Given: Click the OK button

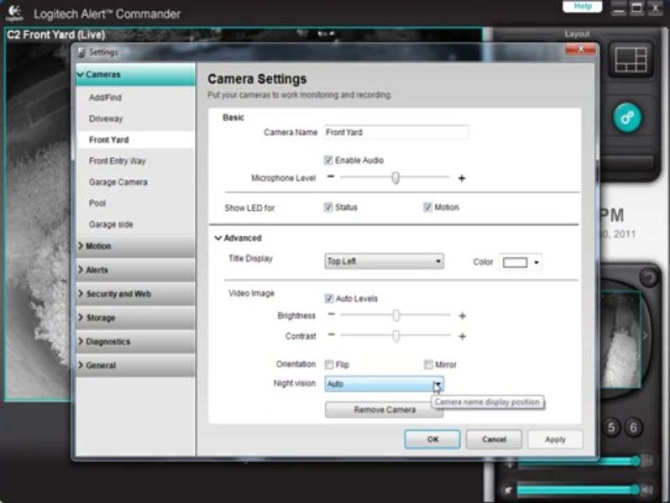Looking at the screenshot, I should (433, 439).
